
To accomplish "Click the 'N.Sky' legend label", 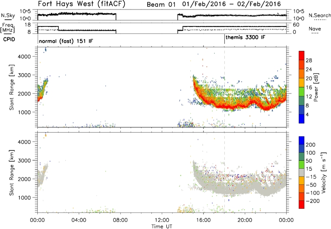I will click(8, 15).
